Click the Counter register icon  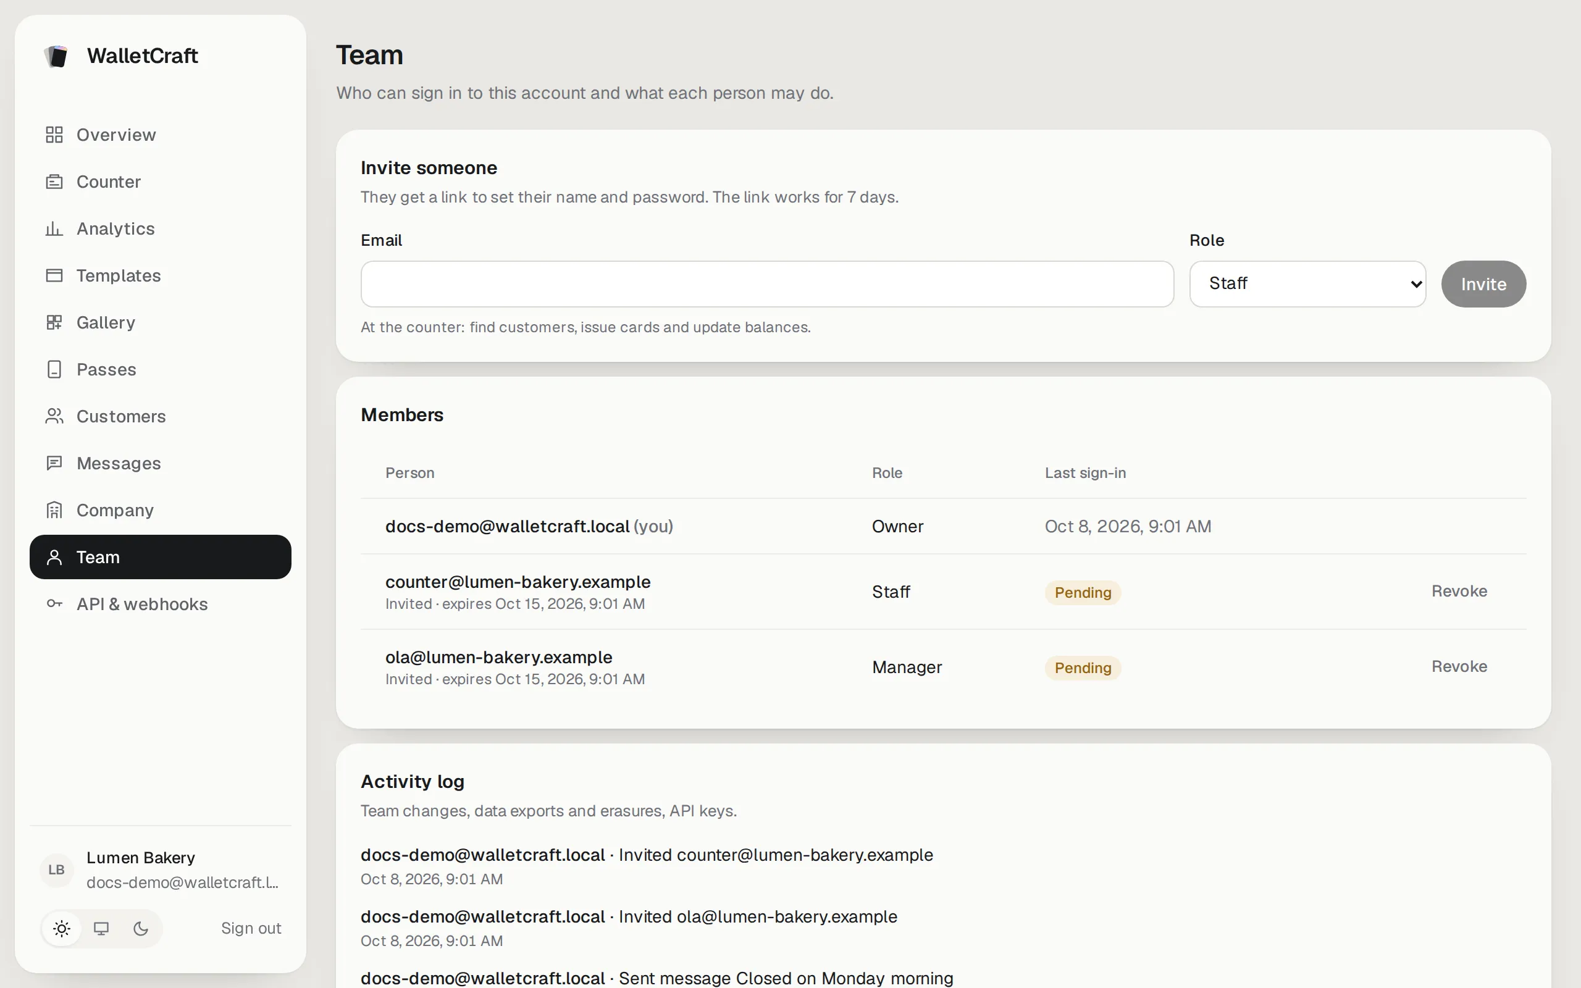54,182
